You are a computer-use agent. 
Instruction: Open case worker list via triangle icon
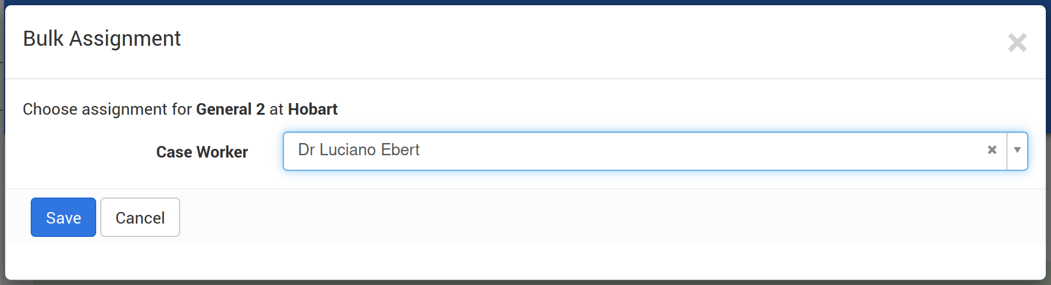click(x=1017, y=151)
